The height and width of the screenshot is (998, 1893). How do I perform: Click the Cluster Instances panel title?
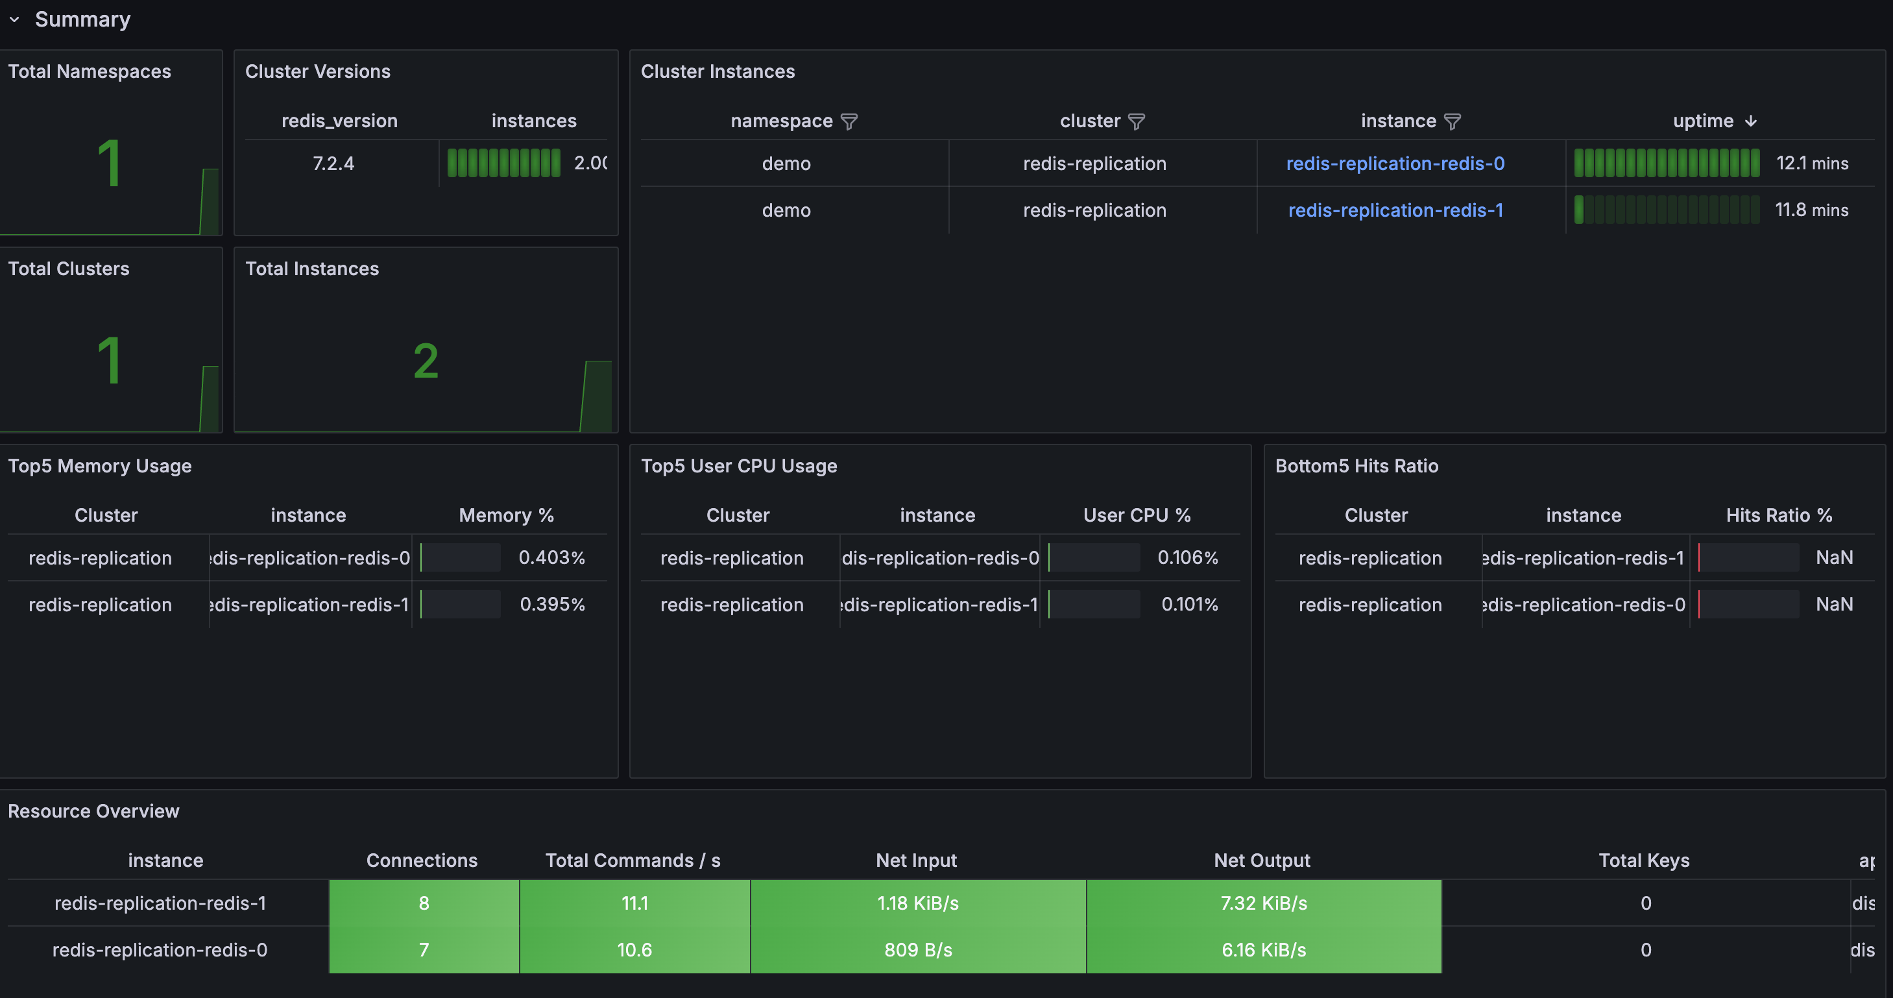coord(717,71)
